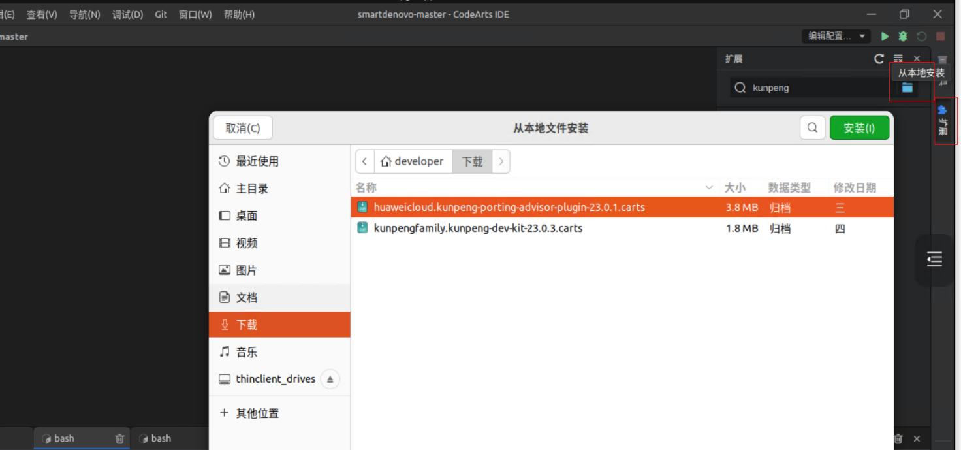Open 桌面 in the dialog sidebar

click(279, 216)
